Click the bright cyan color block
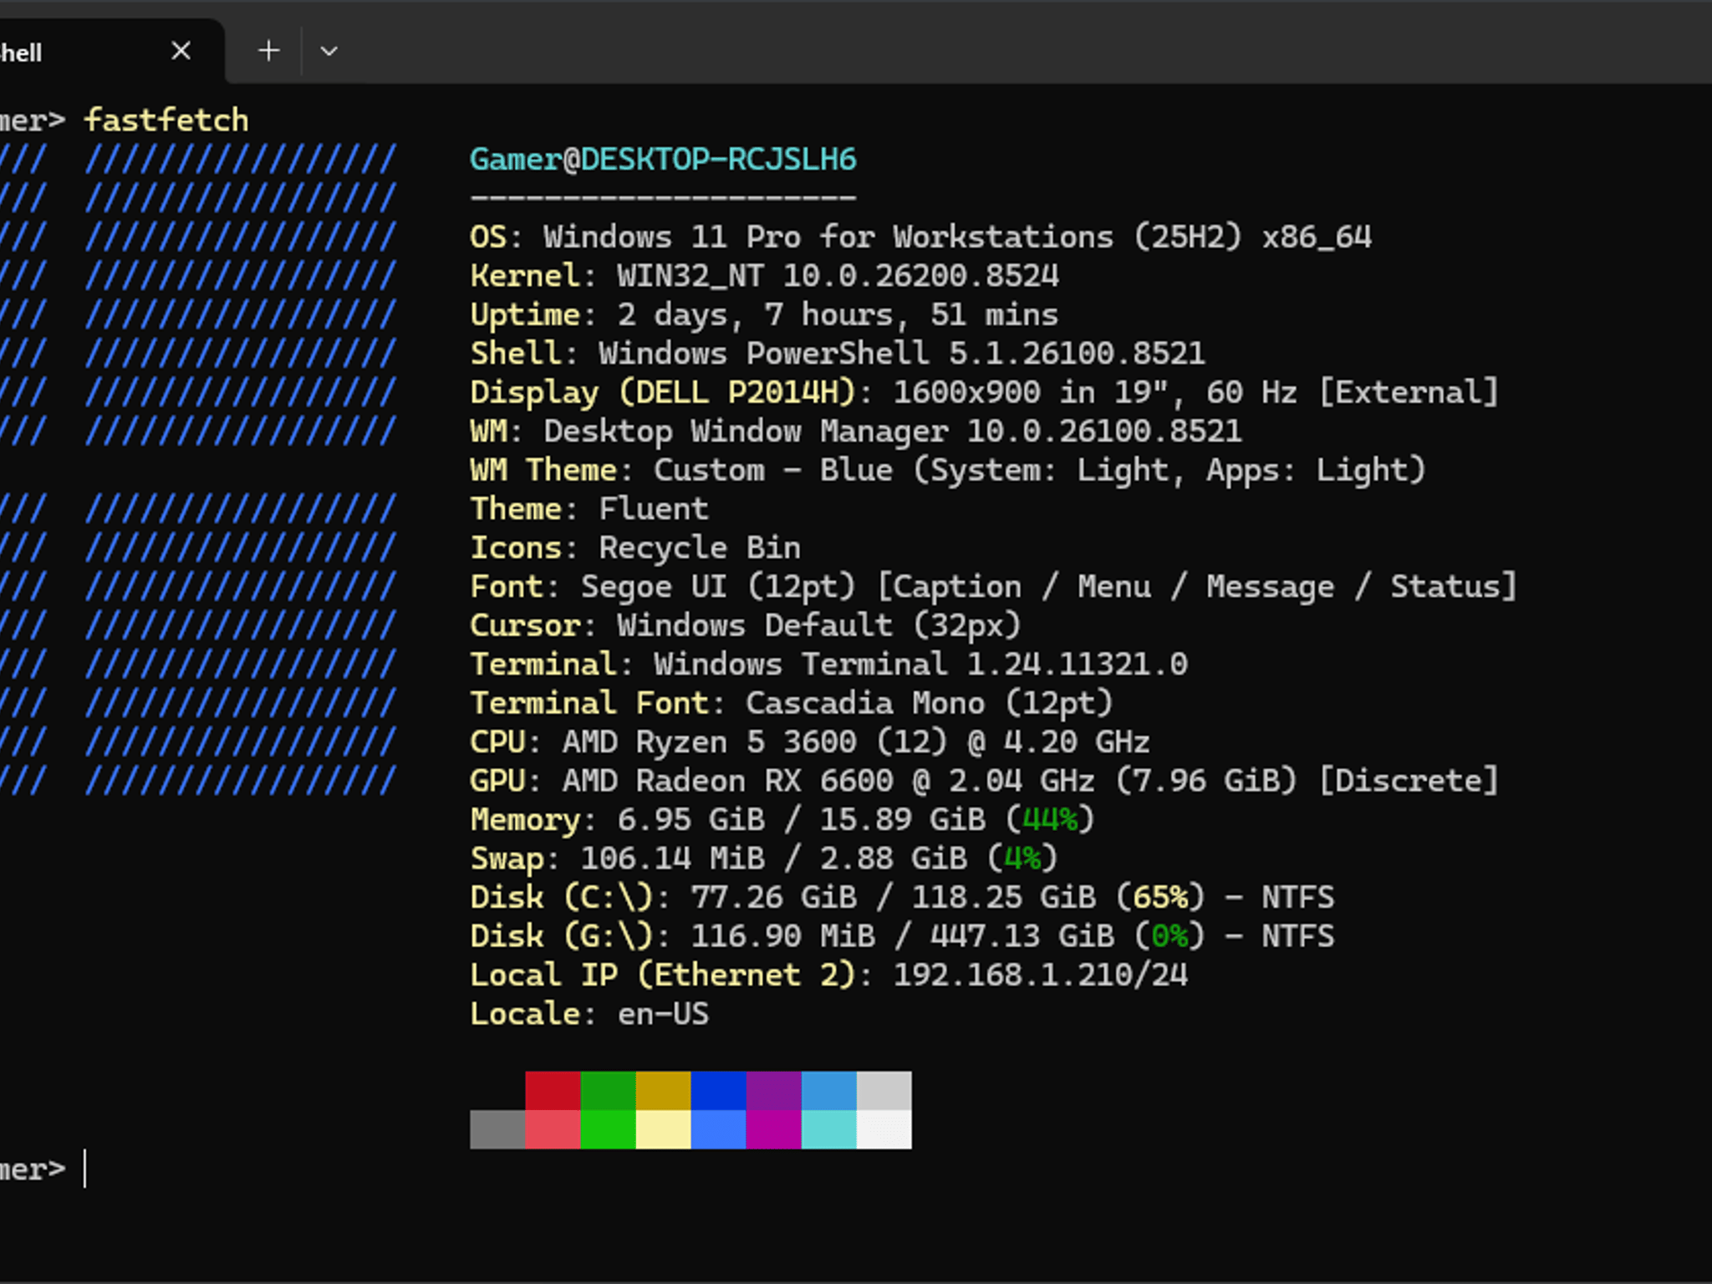Viewport: 1712px width, 1284px height. (828, 1129)
